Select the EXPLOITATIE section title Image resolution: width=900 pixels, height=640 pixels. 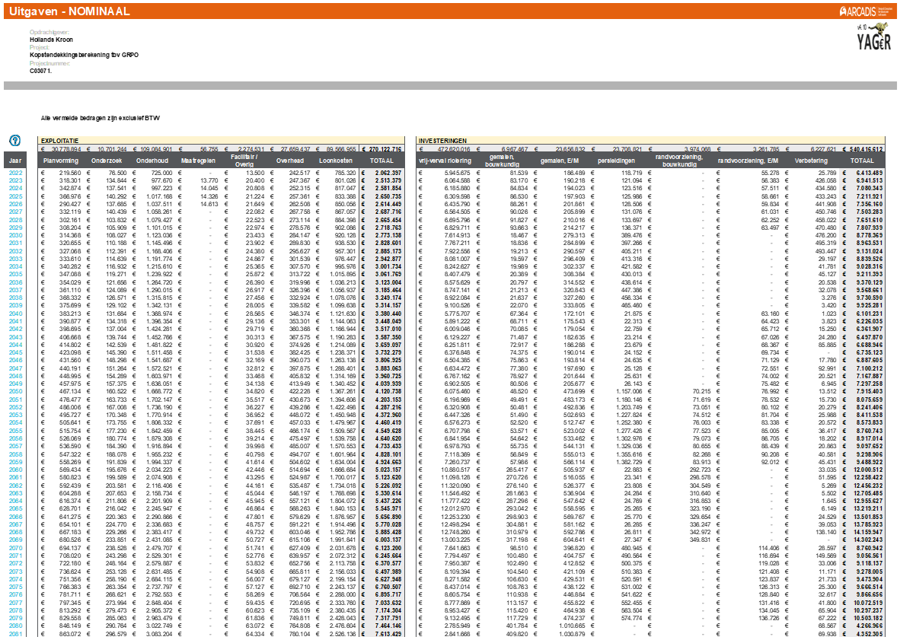click(60, 141)
